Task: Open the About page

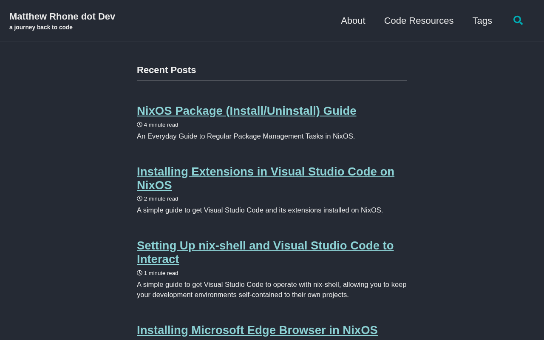Action: [x=353, y=21]
